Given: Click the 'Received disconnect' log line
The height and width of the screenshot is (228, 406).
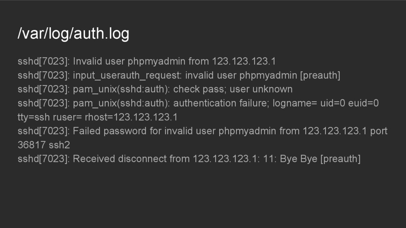Looking at the screenshot, I should point(189,159).
